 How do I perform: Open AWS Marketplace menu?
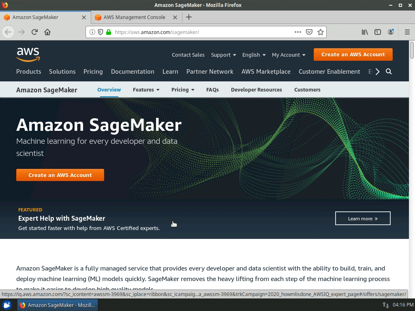click(266, 71)
